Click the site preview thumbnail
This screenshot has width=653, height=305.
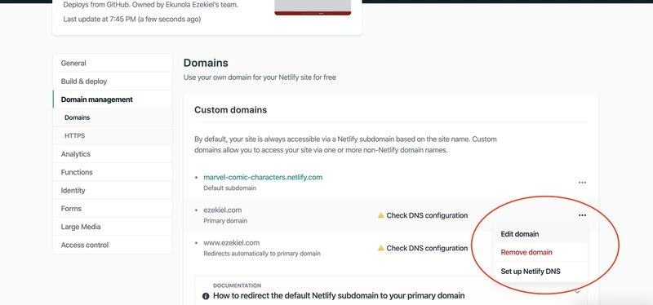[313, 7]
